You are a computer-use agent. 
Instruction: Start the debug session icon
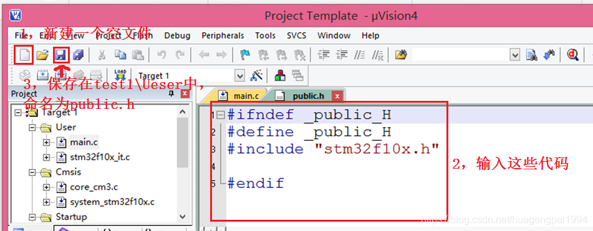coord(573,55)
